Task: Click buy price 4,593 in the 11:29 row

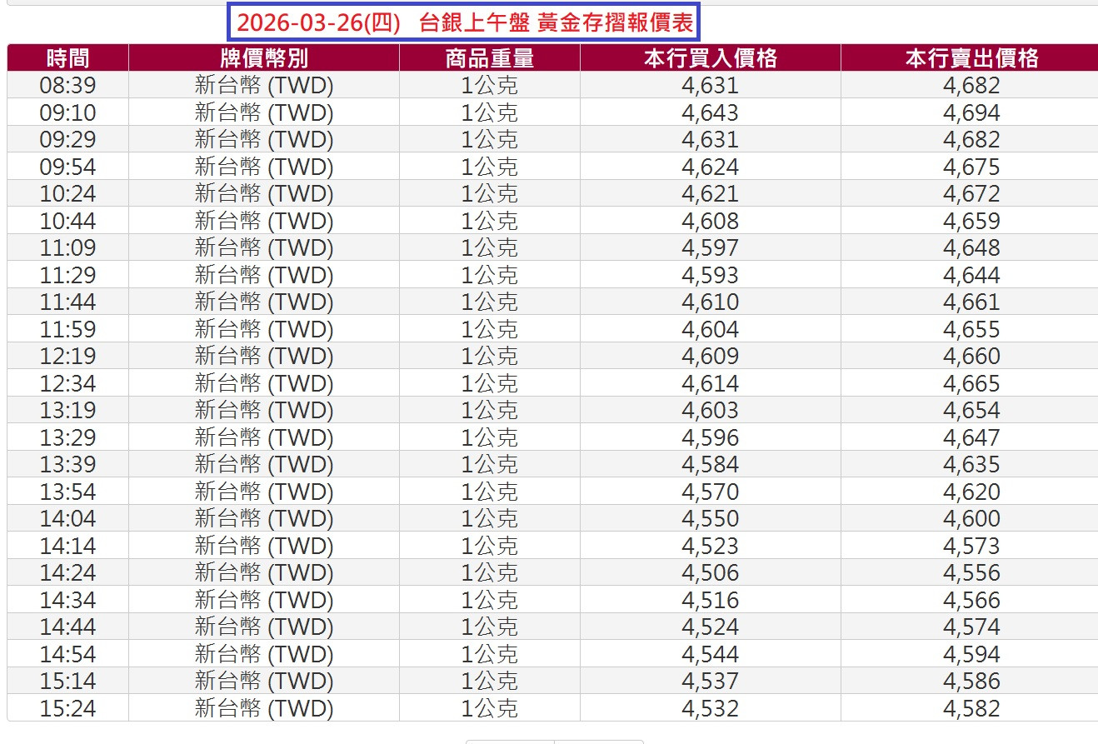Action: click(710, 275)
